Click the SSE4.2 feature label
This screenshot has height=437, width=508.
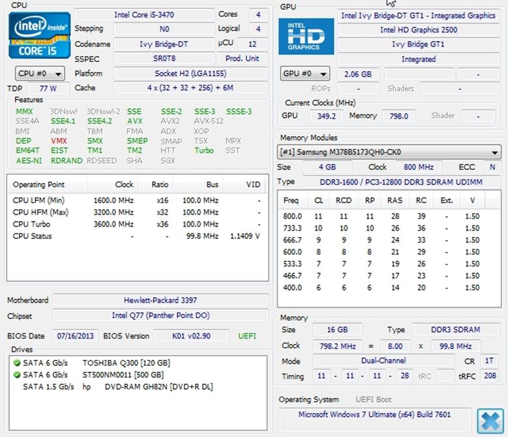100,121
